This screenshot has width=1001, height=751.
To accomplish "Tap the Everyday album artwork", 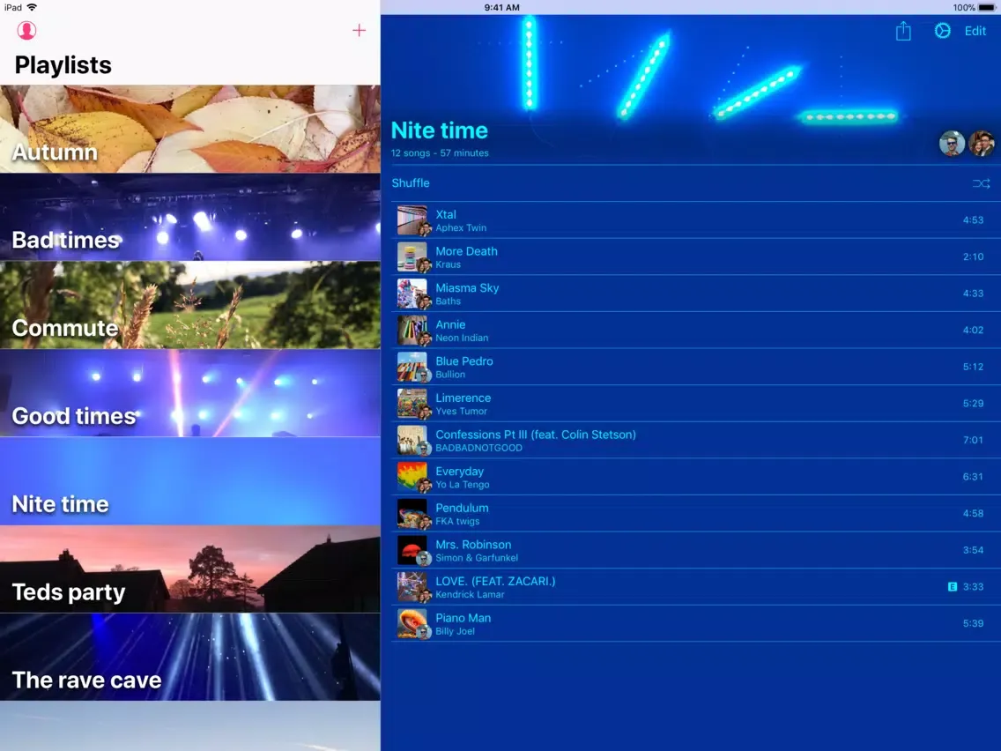I will tap(412, 477).
